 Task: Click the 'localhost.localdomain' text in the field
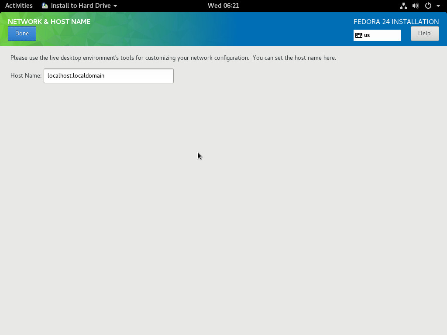tap(76, 76)
